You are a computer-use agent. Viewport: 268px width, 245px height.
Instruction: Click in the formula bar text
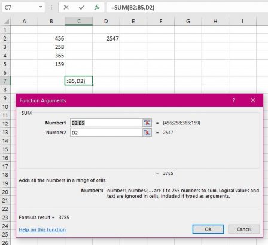(x=133, y=8)
